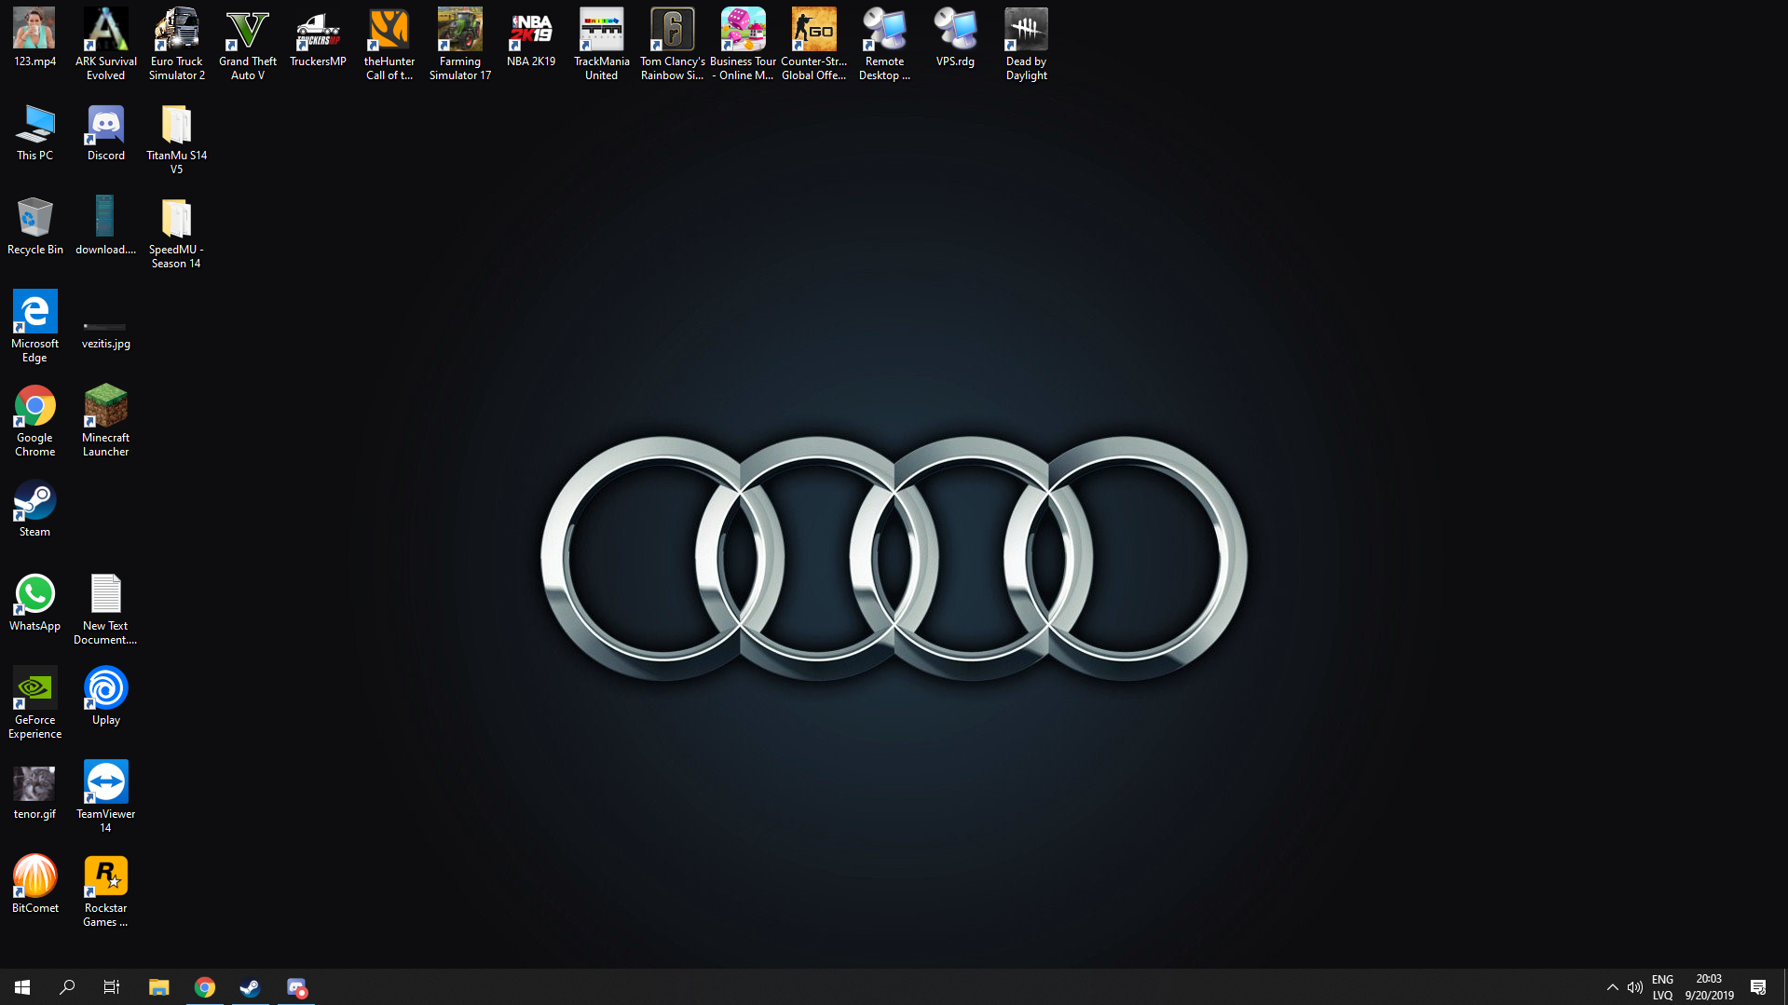This screenshot has width=1788, height=1005.
Task: Click the Show desktop sliver
Action: pos(1784,987)
